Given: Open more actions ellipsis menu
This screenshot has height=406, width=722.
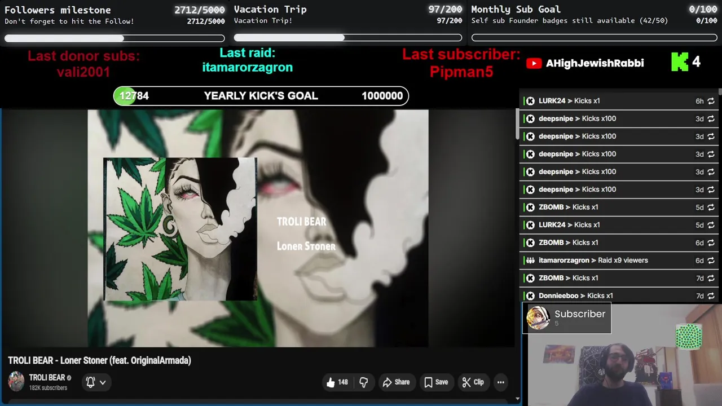Looking at the screenshot, I should pos(500,382).
